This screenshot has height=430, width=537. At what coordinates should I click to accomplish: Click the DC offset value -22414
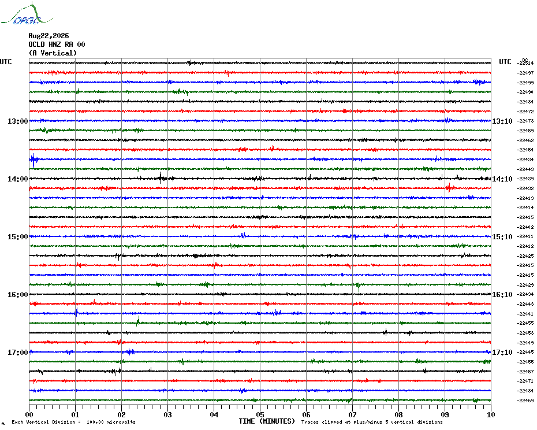pos(525,208)
